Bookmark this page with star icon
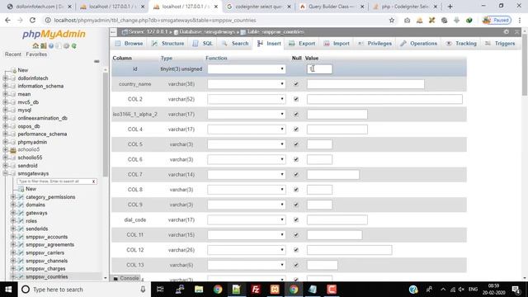The height and width of the screenshot is (297, 528). pos(392,20)
